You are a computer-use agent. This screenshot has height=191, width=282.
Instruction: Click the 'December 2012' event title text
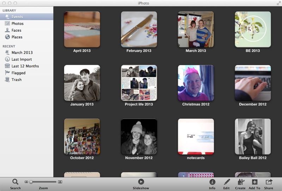coord(253,104)
